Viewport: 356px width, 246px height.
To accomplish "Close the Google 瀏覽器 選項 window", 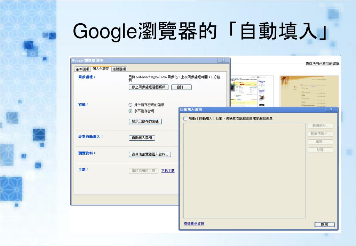I will click(223, 60).
